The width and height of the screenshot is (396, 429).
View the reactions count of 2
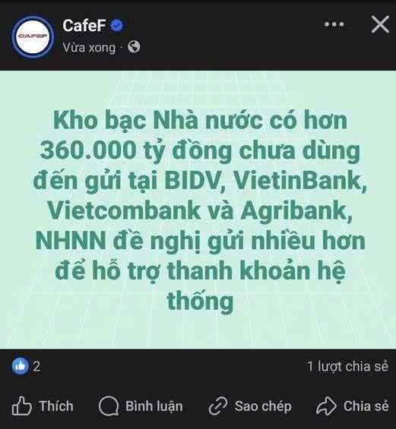(36, 366)
